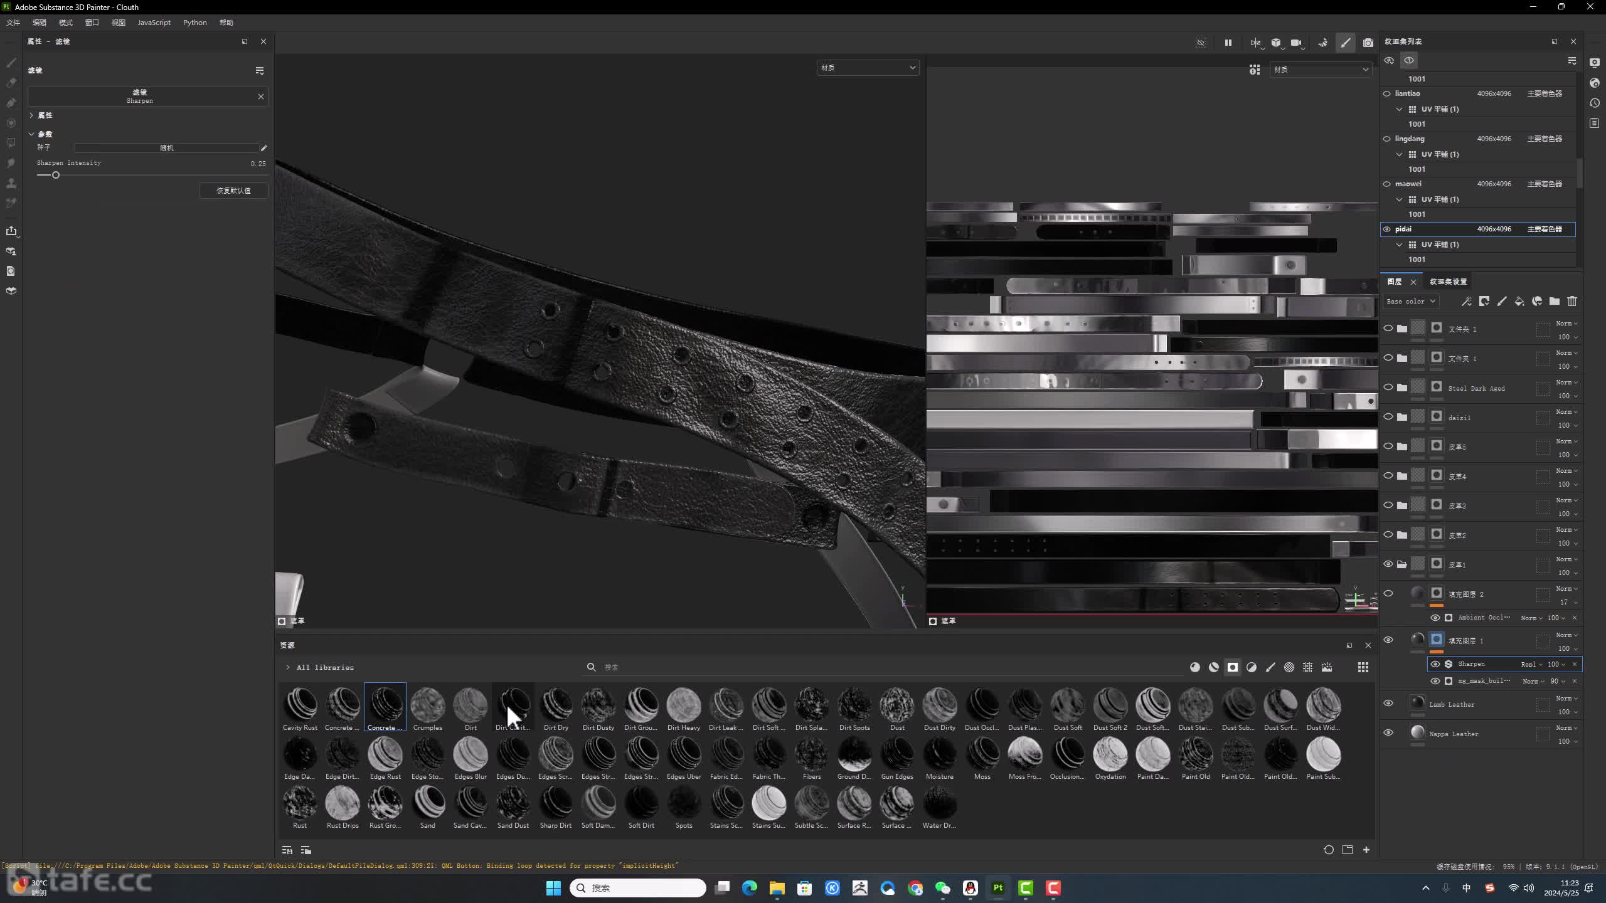Toggle visibility of maowei texture set
This screenshot has height=903, width=1606.
coord(1386,184)
